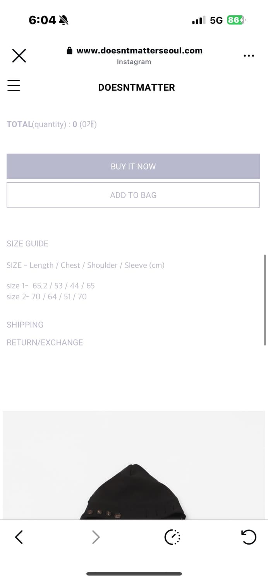The width and height of the screenshot is (268, 581).
Task: Open the three-dot more options menu
Action: [x=249, y=56]
